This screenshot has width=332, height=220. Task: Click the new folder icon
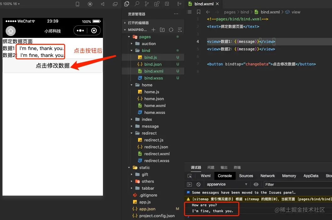coord(162,30)
